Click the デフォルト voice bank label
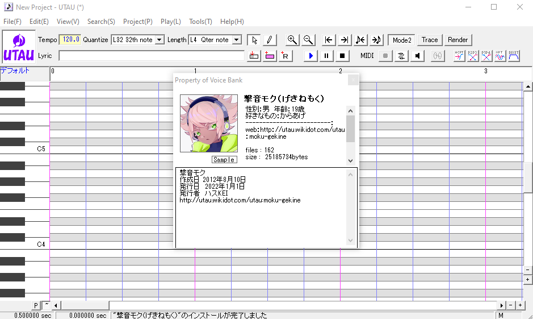The height and width of the screenshot is (319, 533). 15,71
